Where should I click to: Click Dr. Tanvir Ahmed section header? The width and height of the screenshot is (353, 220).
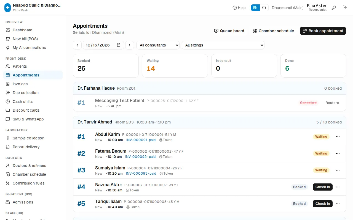(x=210, y=122)
